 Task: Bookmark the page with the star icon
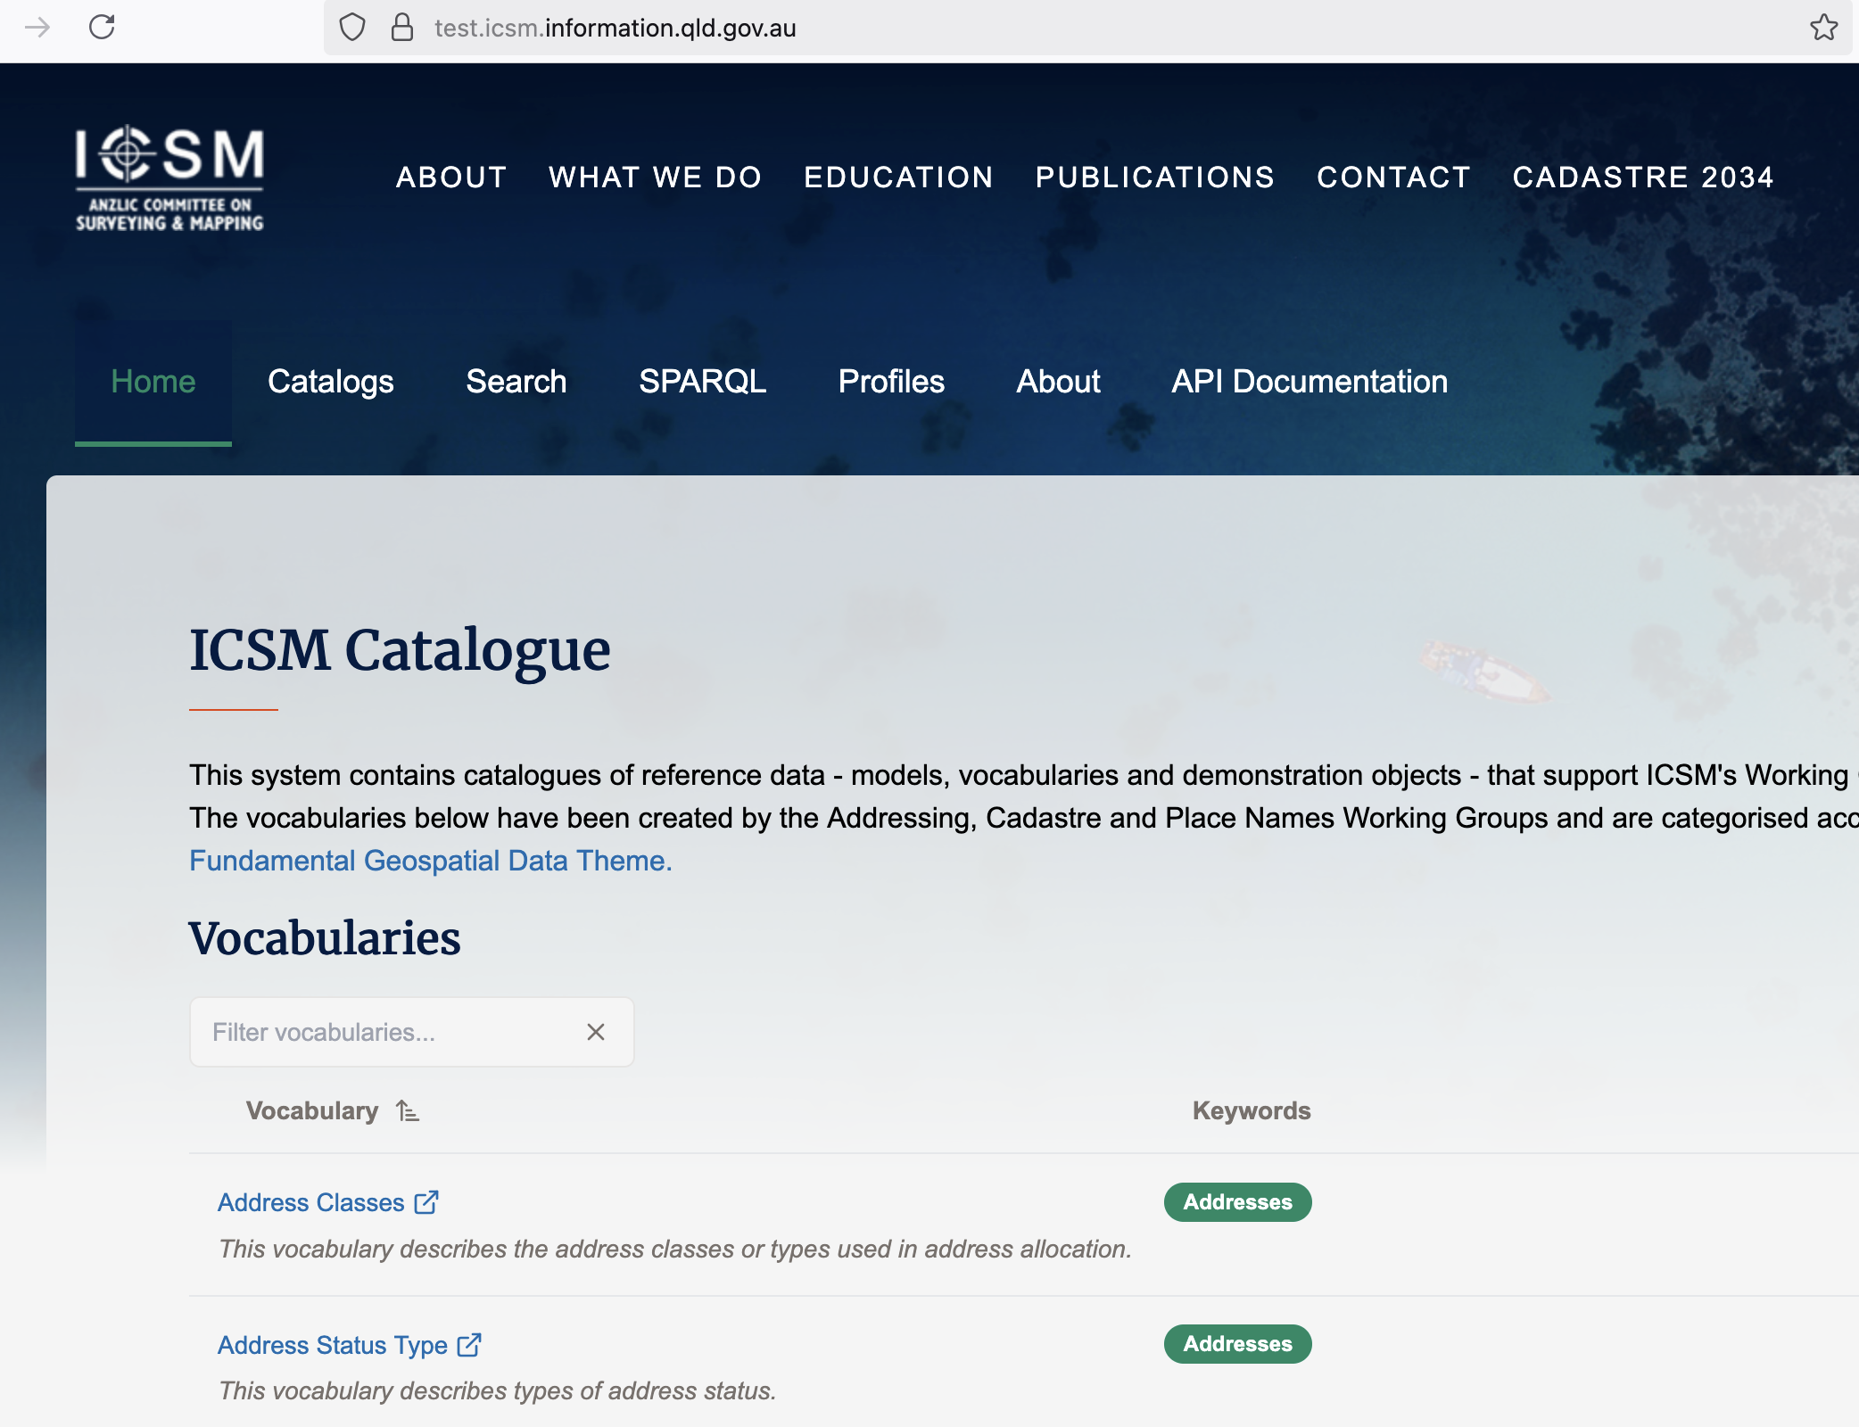click(x=1823, y=28)
